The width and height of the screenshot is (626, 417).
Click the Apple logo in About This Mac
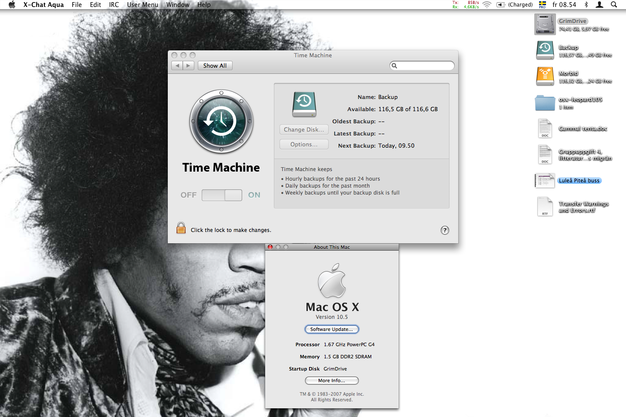332,281
